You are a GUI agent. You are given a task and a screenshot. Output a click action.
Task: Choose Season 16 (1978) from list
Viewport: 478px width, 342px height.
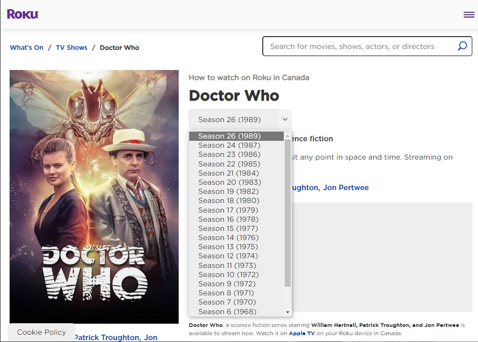(x=228, y=219)
